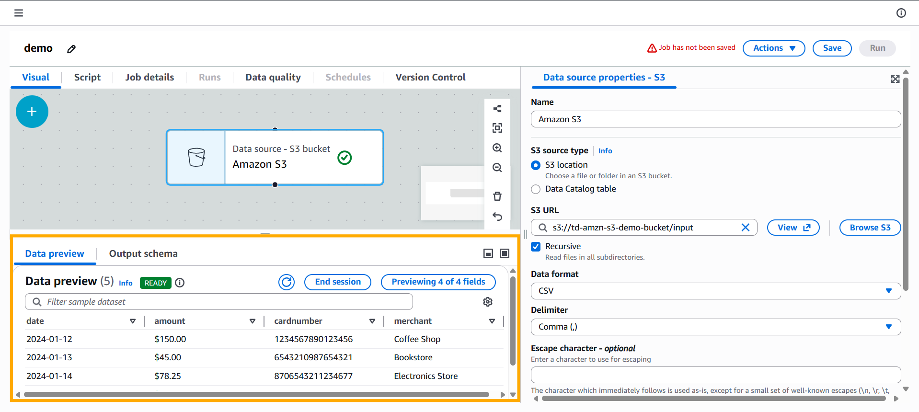The height and width of the screenshot is (412, 919).
Task: Save the job
Action: [832, 48]
